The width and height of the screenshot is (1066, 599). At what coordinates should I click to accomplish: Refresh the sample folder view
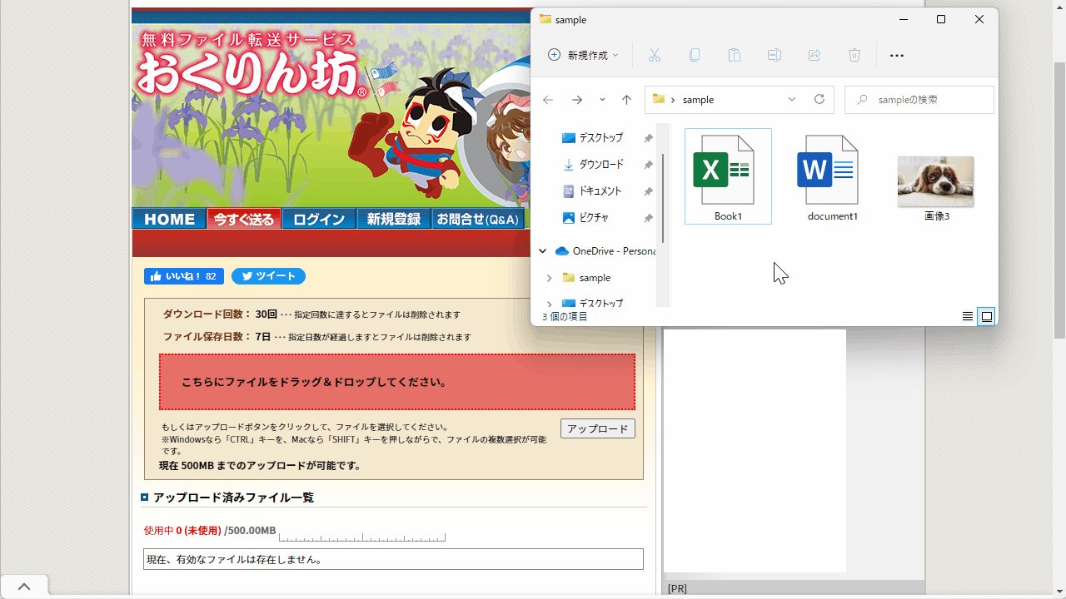coord(819,99)
